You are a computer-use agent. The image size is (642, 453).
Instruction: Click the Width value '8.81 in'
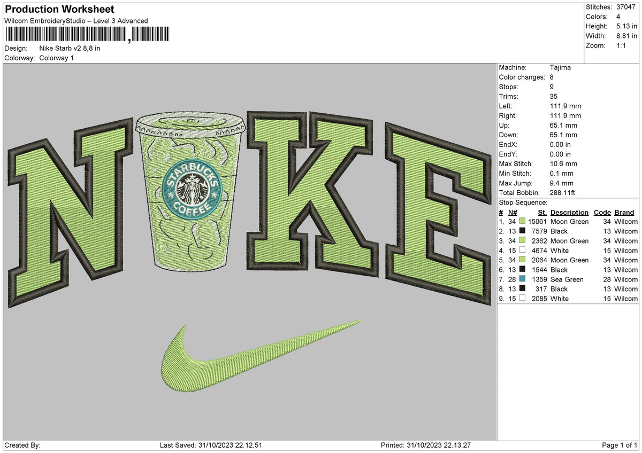626,36
